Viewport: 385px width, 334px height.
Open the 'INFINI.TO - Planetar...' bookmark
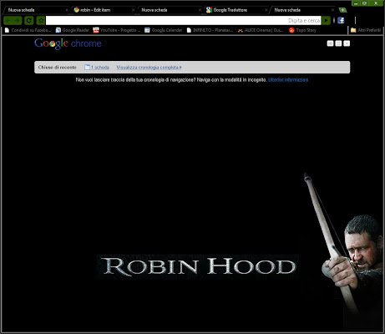click(x=210, y=30)
